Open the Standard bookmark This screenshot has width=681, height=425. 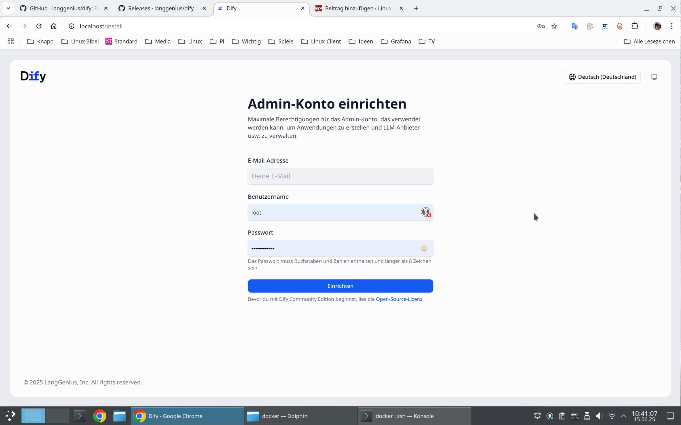pos(122,41)
